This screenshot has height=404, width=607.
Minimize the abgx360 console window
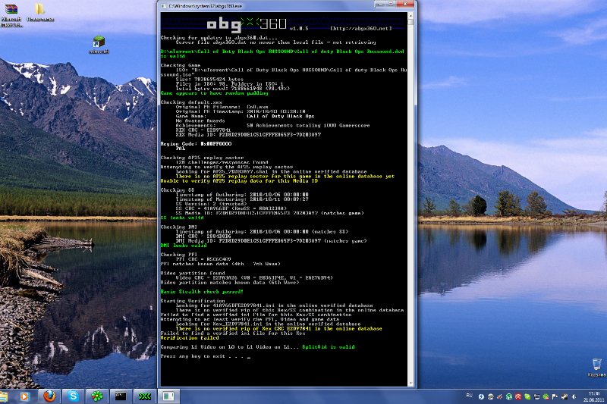[379, 5]
